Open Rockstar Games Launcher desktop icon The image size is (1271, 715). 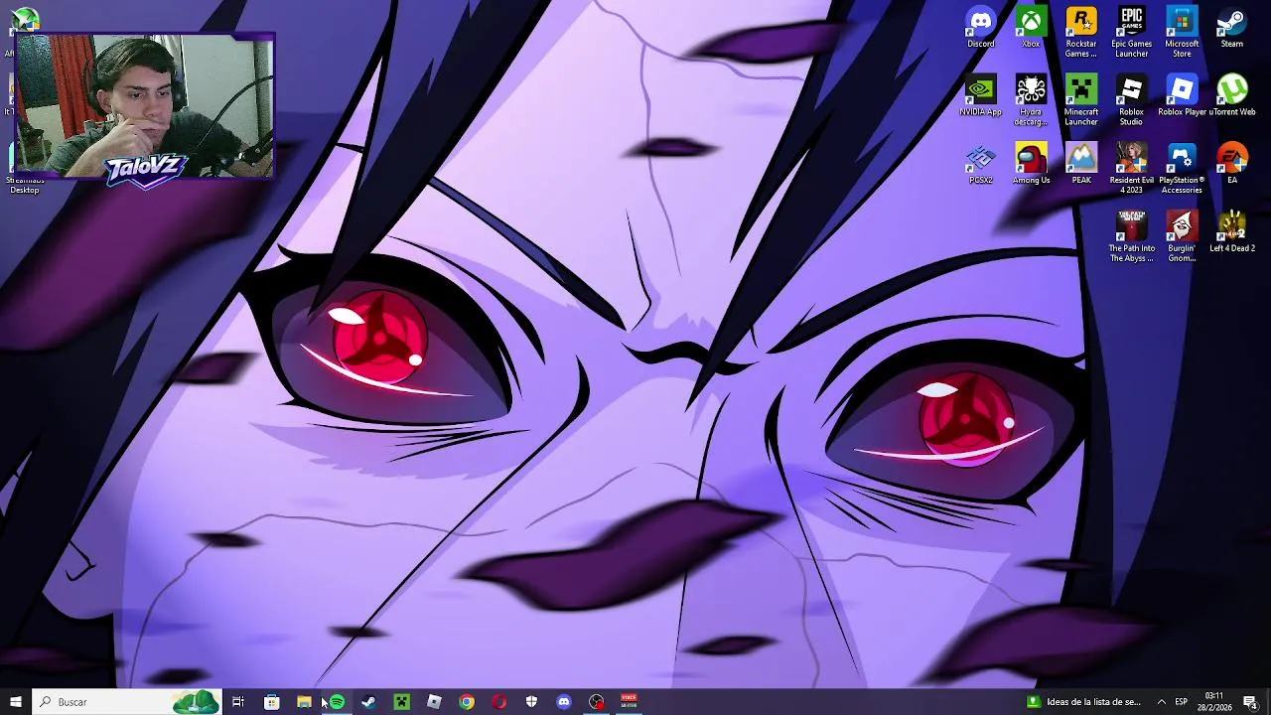[x=1081, y=32]
